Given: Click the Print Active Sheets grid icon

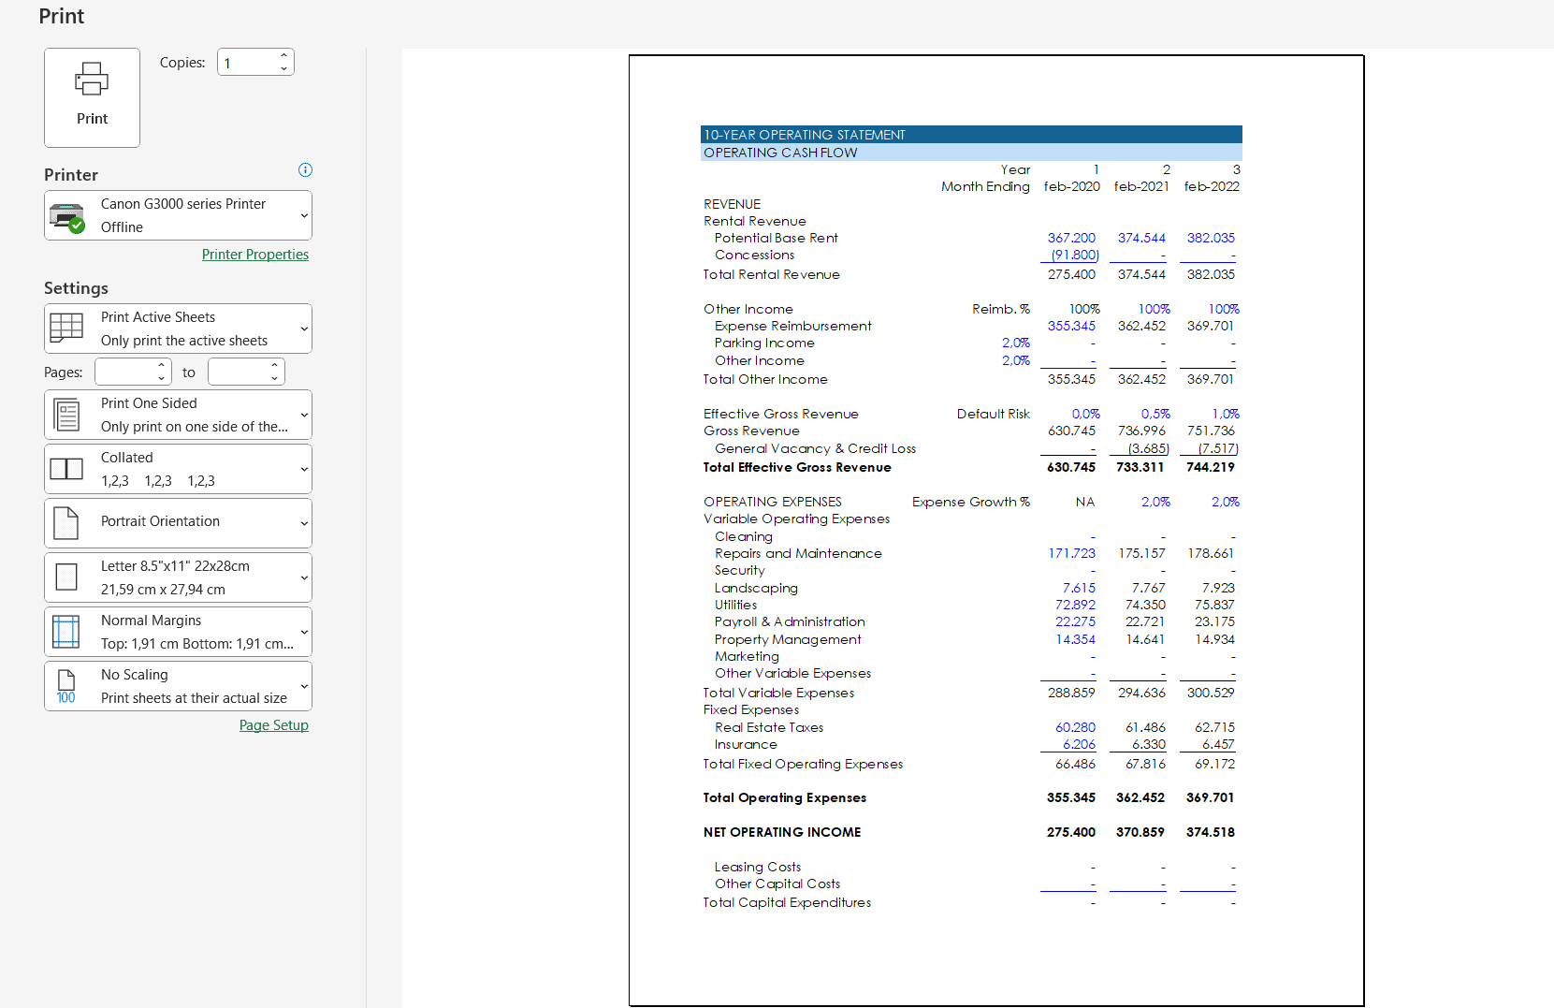Looking at the screenshot, I should [x=66, y=329].
